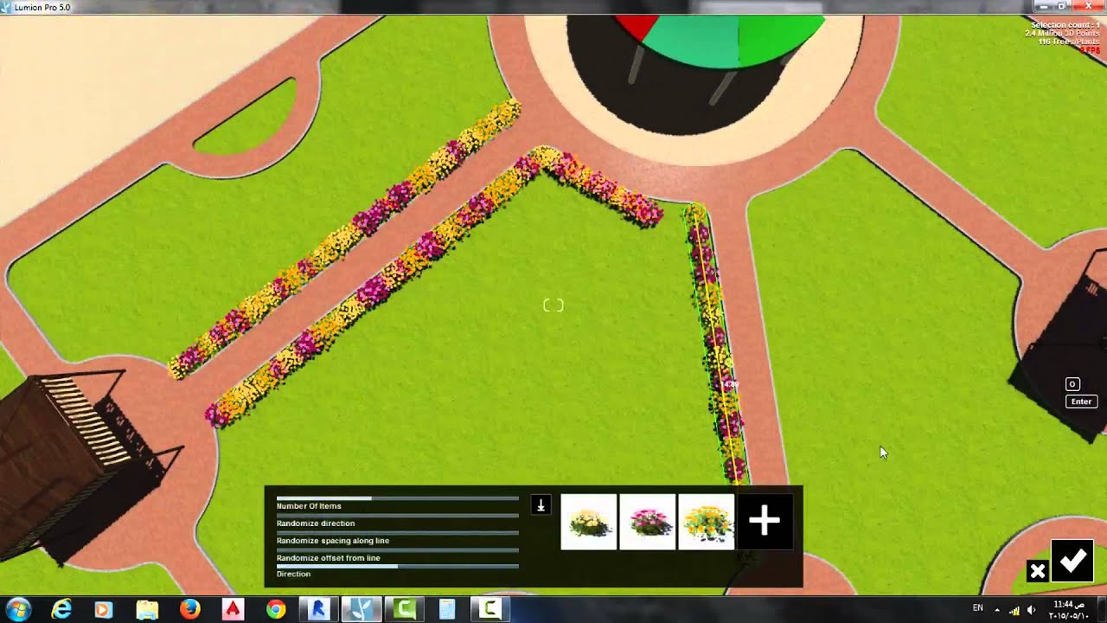Open Firefox from the taskbar

tap(190, 609)
